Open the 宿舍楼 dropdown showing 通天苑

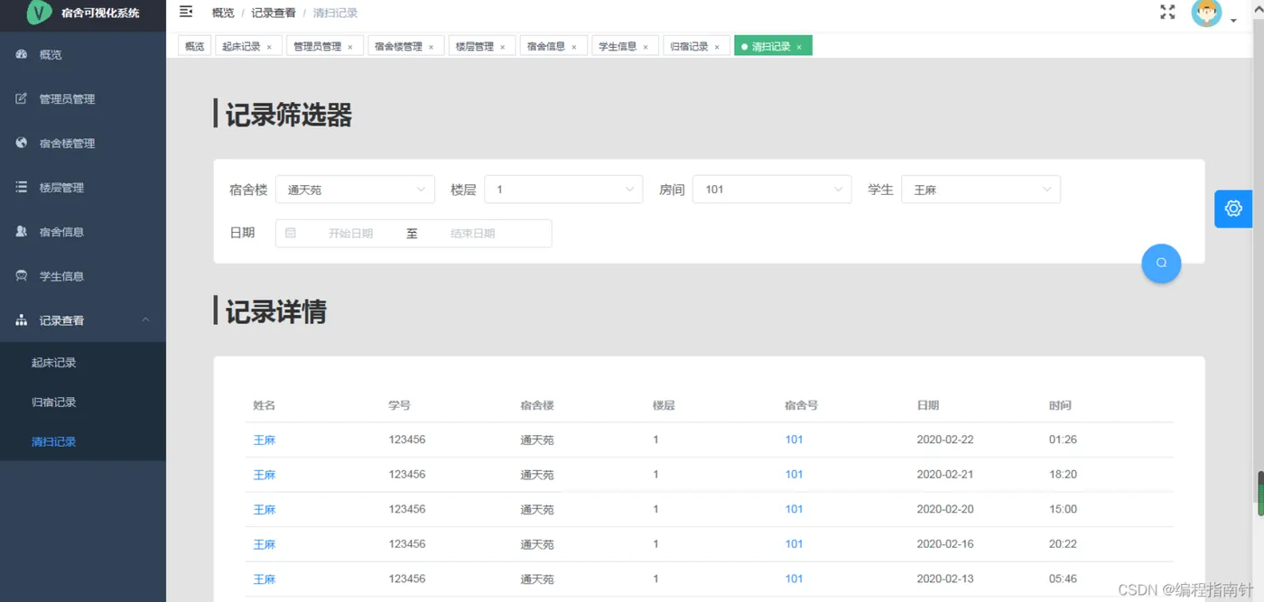tap(355, 190)
